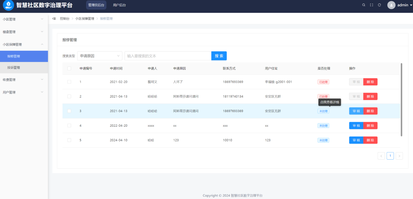The height and width of the screenshot is (199, 413).
Task: Collapse the sidebar via the breadcrumb collapse icon
Action: click(54, 19)
